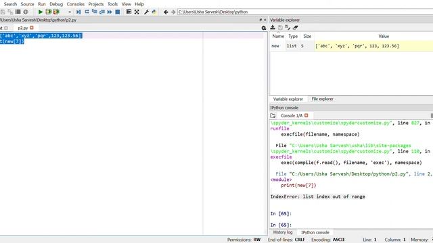
Task: Click the Debug file icon
Action: coord(78,12)
